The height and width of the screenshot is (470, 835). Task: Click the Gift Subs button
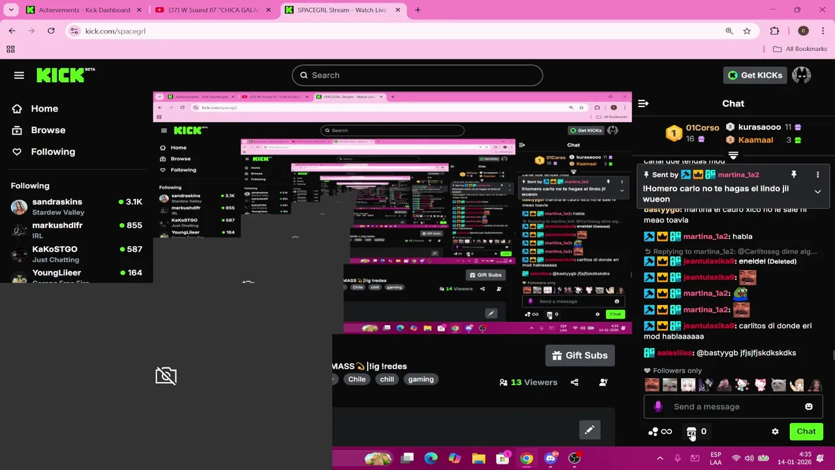click(580, 356)
